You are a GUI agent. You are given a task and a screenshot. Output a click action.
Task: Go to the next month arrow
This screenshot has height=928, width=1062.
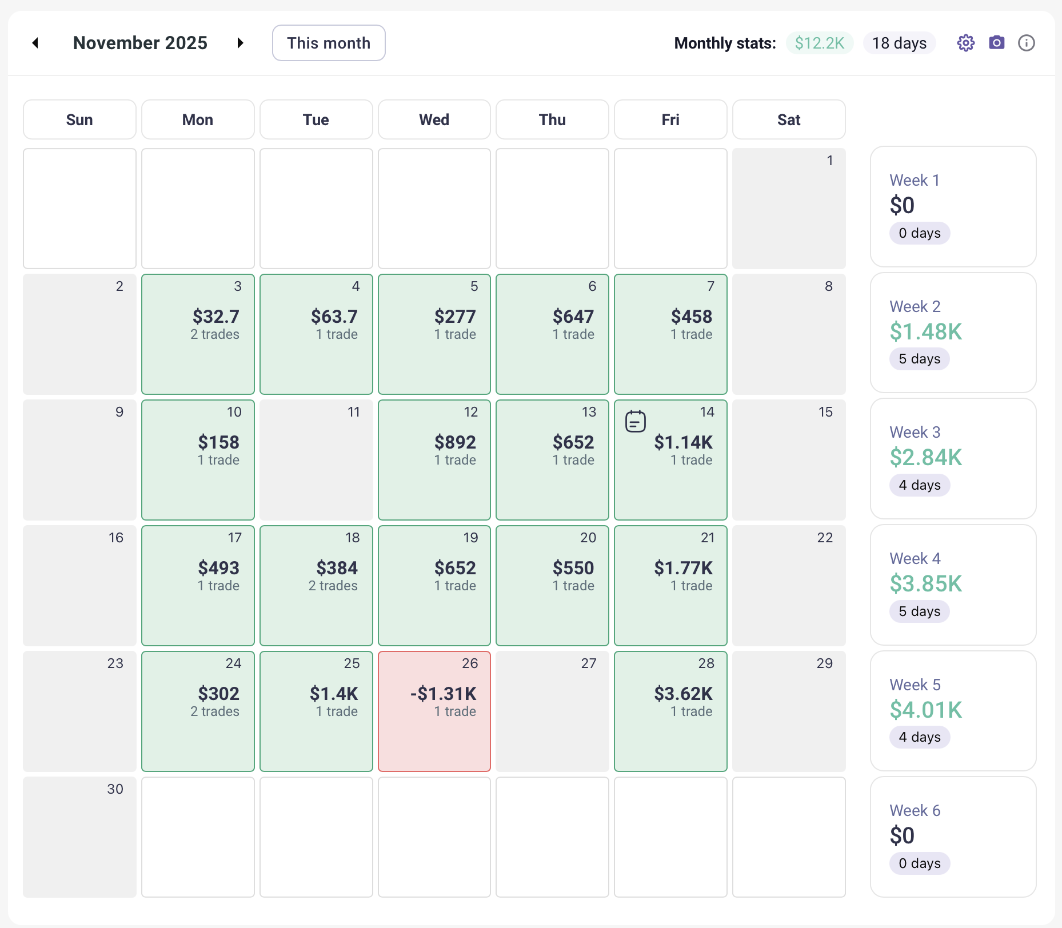[241, 43]
